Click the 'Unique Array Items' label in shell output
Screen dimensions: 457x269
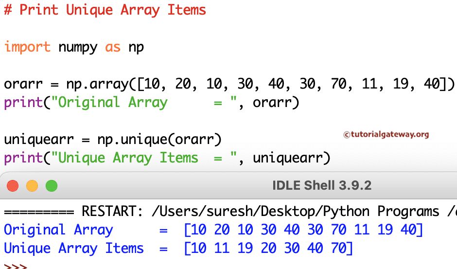tap(74, 249)
